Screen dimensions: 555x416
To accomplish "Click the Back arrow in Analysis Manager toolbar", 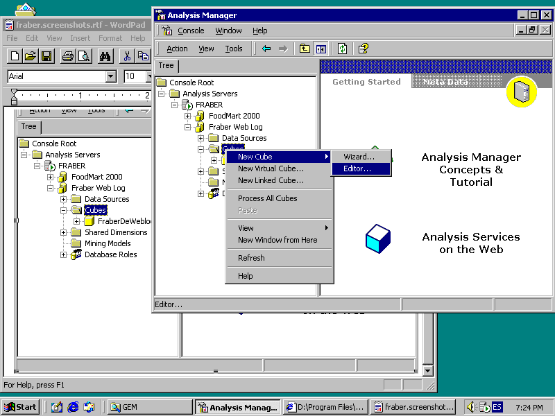I will coord(266,49).
